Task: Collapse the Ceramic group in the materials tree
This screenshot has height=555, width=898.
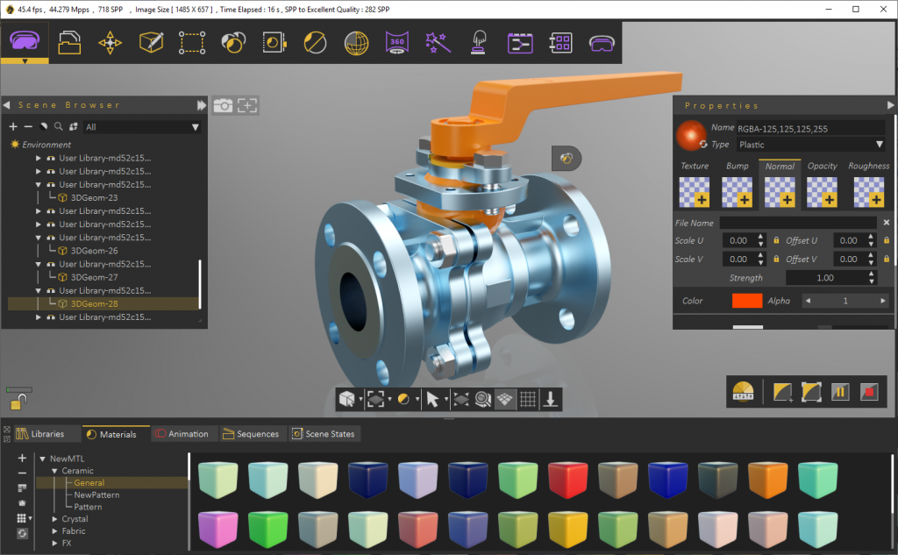Action: (53, 470)
